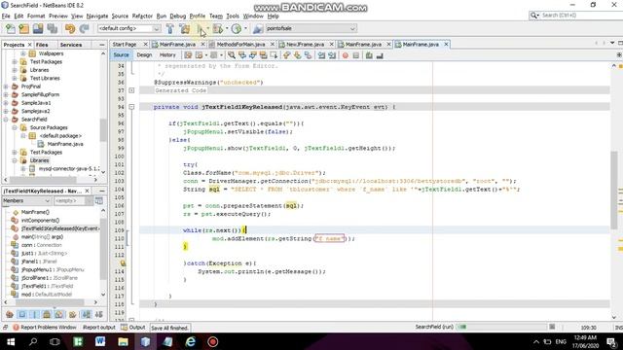Open Microsoft Word from taskbar
The image size is (623, 350).
[x=100, y=341]
